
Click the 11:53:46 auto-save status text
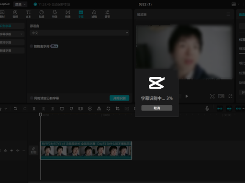click(x=54, y=4)
